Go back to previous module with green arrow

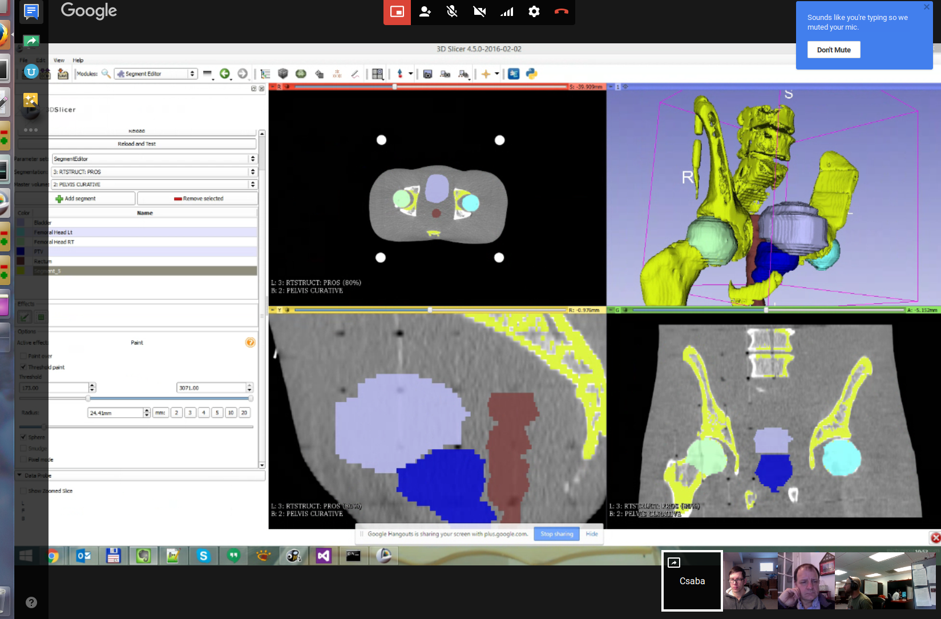pos(225,74)
